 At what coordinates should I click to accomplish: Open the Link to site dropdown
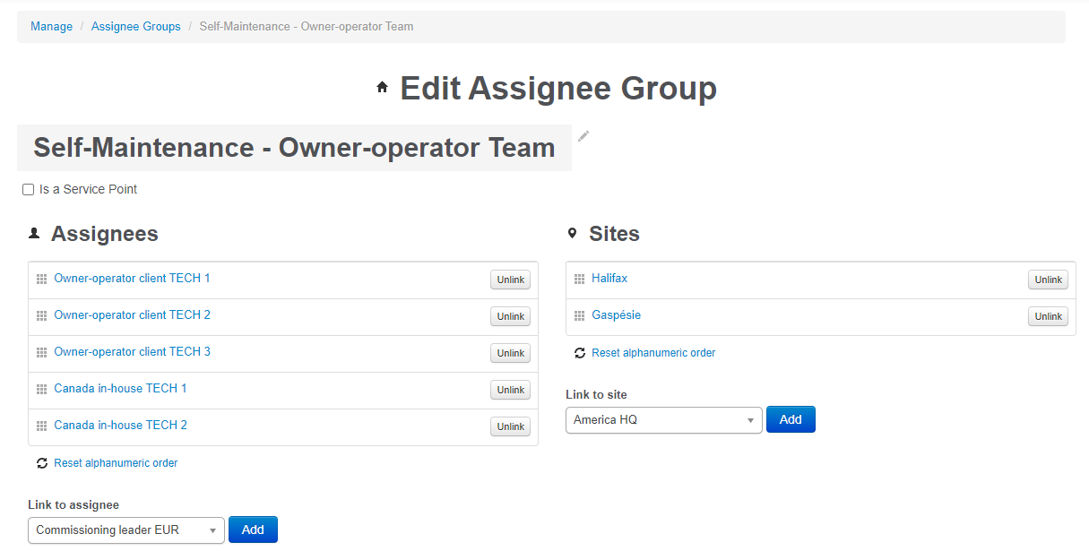coord(663,419)
